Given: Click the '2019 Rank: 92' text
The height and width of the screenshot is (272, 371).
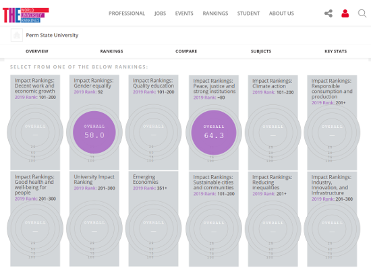Looking at the screenshot, I should pos(88,92).
